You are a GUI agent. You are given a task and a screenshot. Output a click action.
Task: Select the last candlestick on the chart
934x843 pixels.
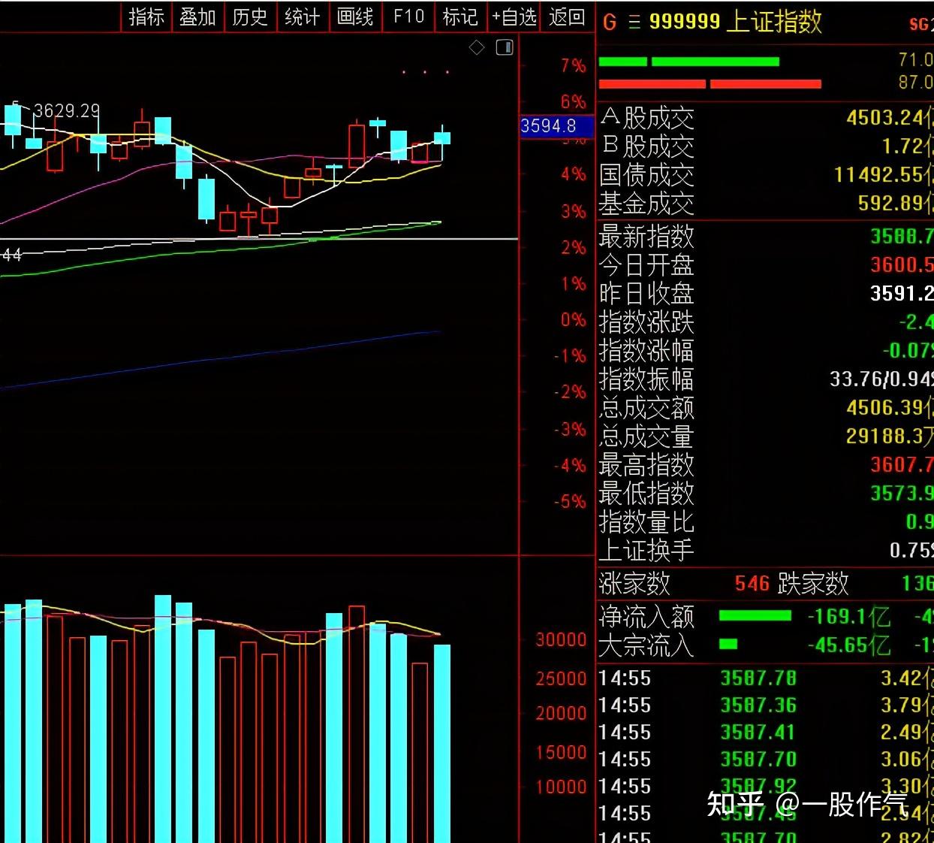(442, 138)
